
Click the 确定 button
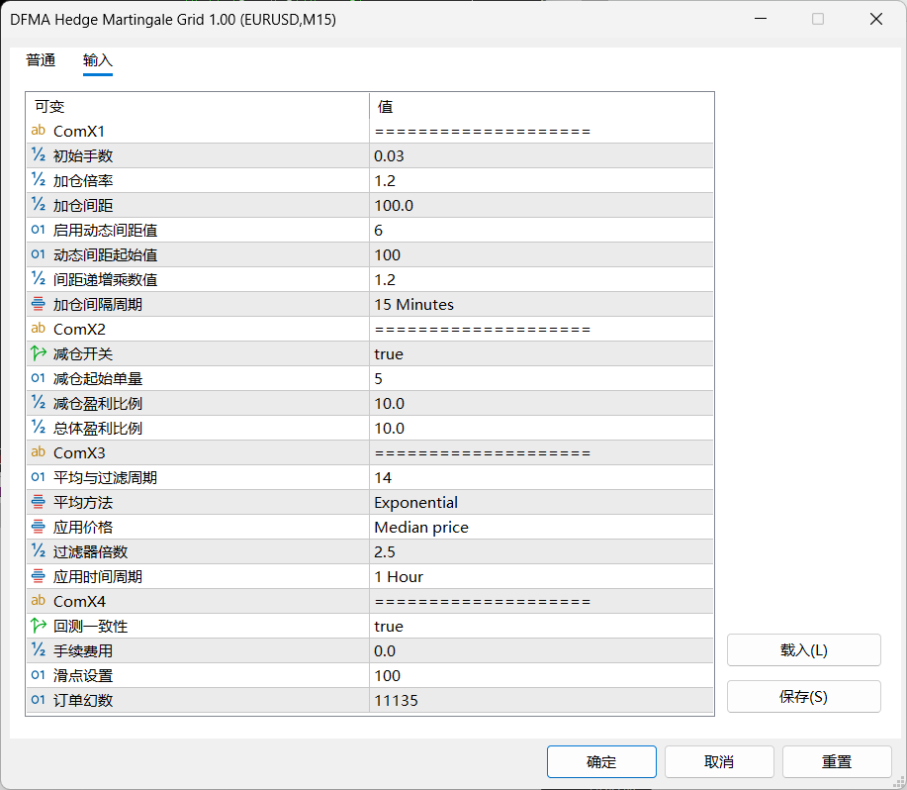click(601, 761)
